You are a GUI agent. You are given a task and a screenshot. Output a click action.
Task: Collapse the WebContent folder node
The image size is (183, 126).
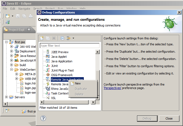11,70
